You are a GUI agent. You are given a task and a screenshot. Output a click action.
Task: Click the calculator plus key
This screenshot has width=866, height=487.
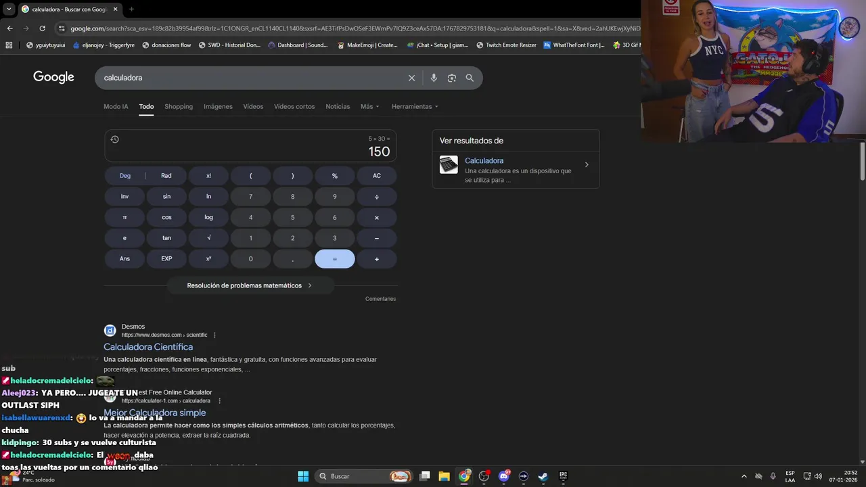pos(377,259)
